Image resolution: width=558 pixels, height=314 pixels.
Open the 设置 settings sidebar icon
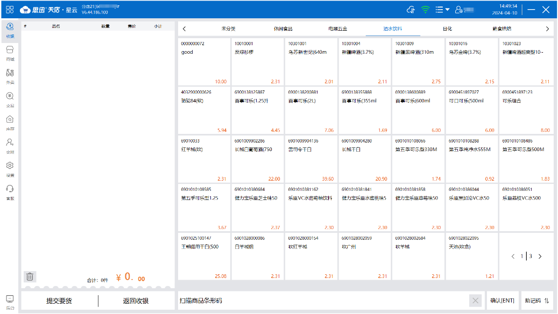tap(10, 169)
